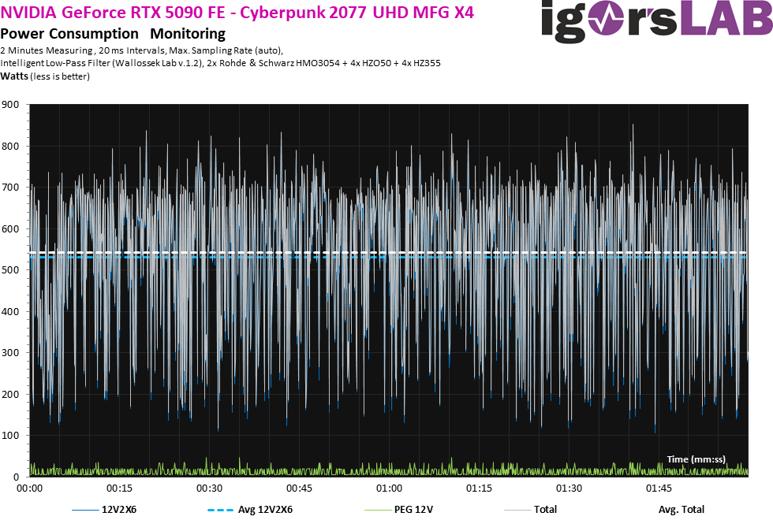This screenshot has width=773, height=520.
Task: Click the 00:15 x-axis label
Action: [x=119, y=488]
